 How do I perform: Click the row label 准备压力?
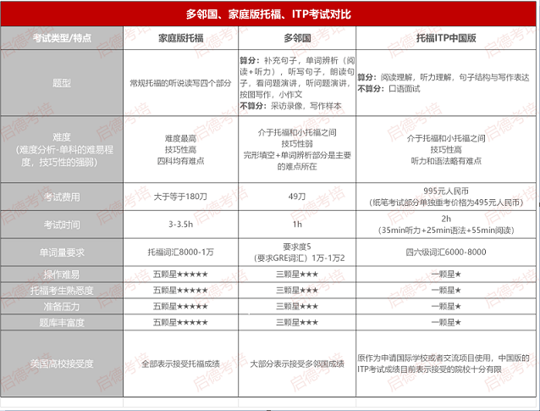point(62,307)
